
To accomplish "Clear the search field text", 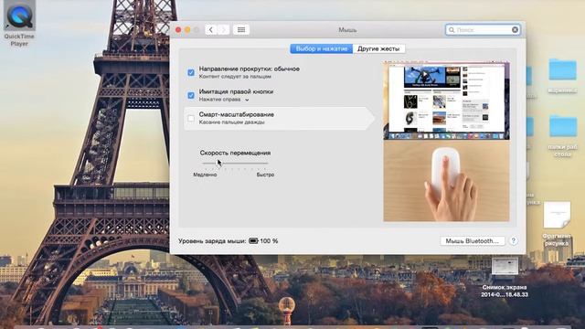I will pos(515,30).
